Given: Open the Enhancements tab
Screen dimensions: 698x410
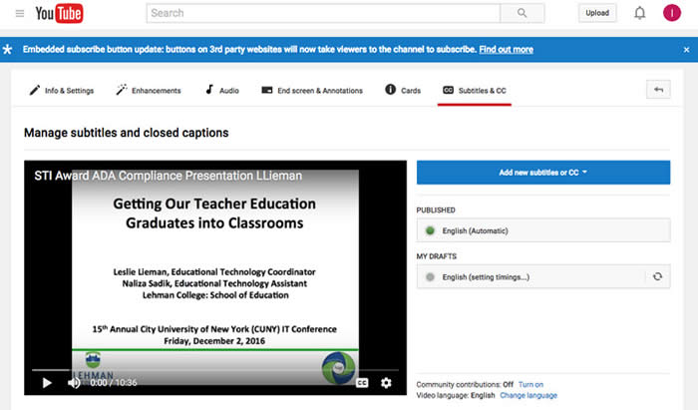Looking at the screenshot, I should tap(148, 91).
